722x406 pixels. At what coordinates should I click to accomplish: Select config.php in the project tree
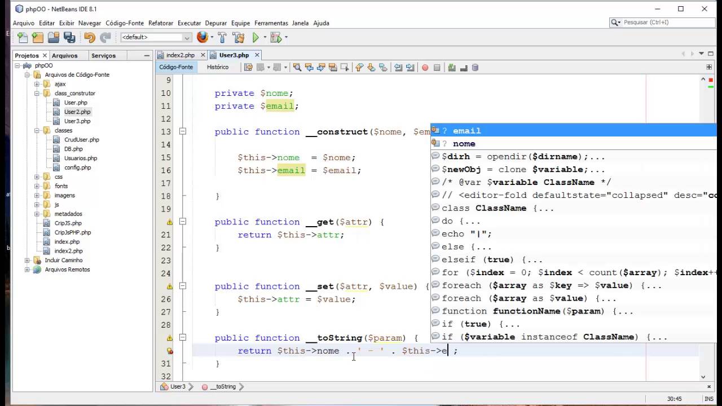[77, 167]
